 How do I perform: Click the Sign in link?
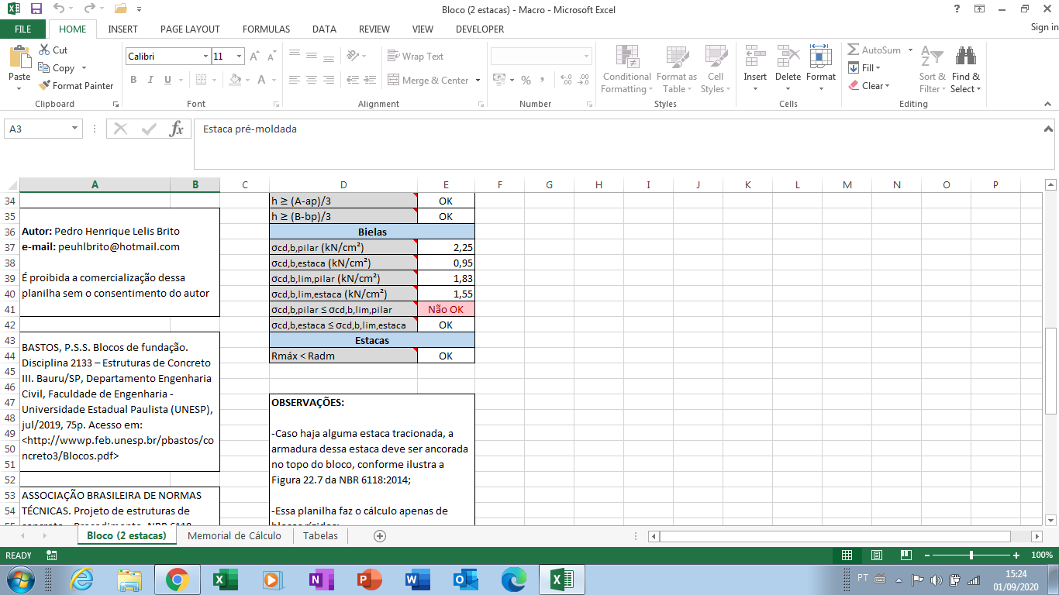tap(1044, 28)
